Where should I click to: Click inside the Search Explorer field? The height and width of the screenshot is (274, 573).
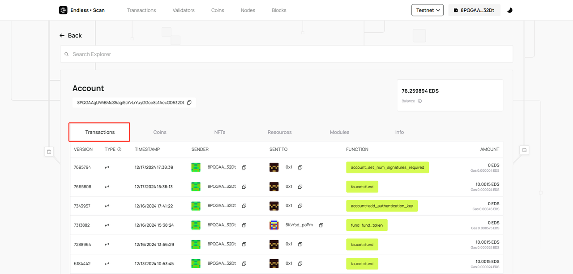(x=286, y=54)
